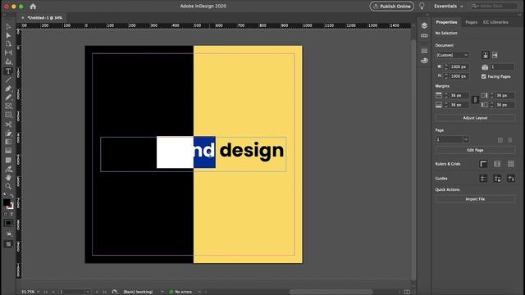Open the Layers panel icon

(424, 25)
